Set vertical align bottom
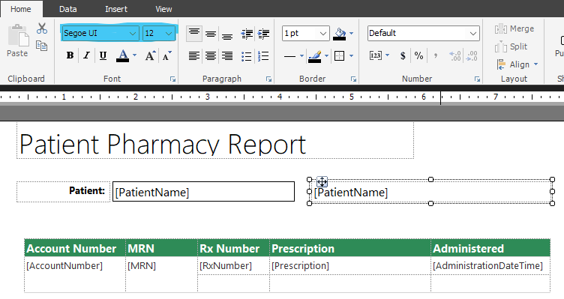 click(227, 35)
